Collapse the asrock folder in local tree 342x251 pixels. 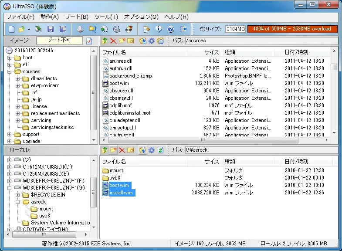pyautogui.click(x=17, y=202)
